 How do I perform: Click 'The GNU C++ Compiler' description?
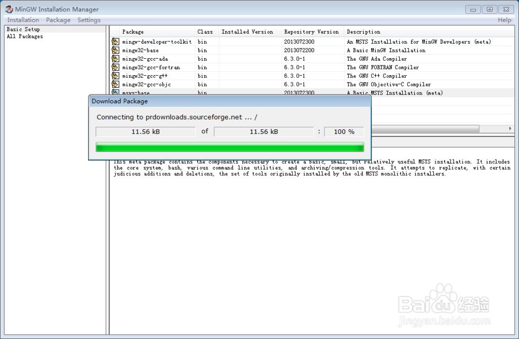377,76
